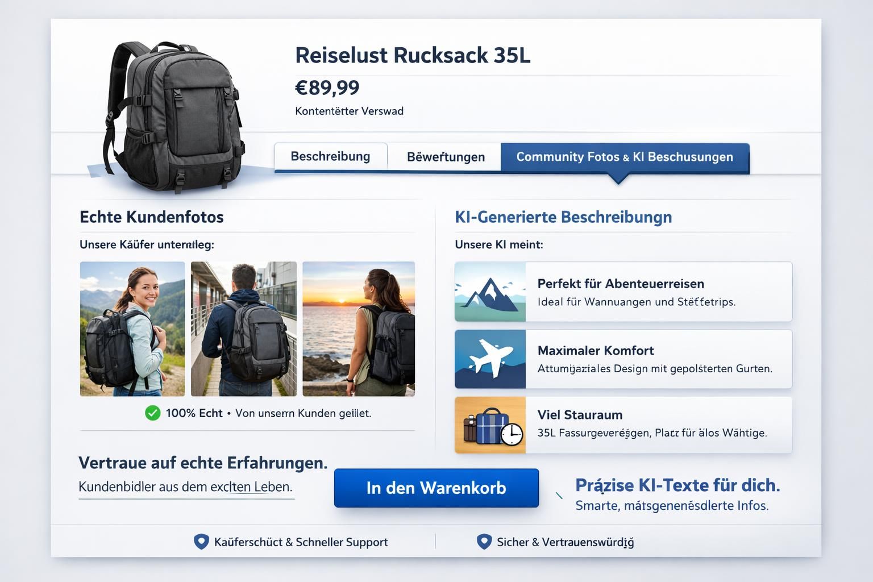This screenshot has height=582, width=873.
Task: Click the airplane icon beside Maximaler Komfort
Action: point(490,359)
